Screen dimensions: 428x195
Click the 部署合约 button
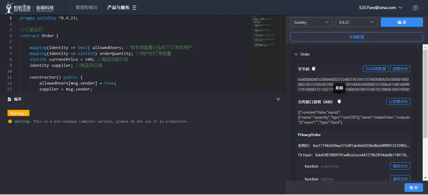coord(400,69)
